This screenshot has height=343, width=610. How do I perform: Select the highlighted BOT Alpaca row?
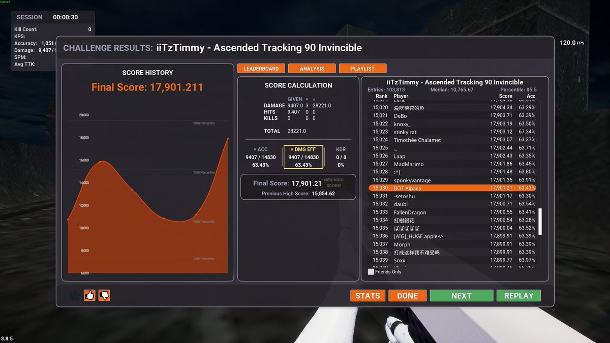(452, 188)
